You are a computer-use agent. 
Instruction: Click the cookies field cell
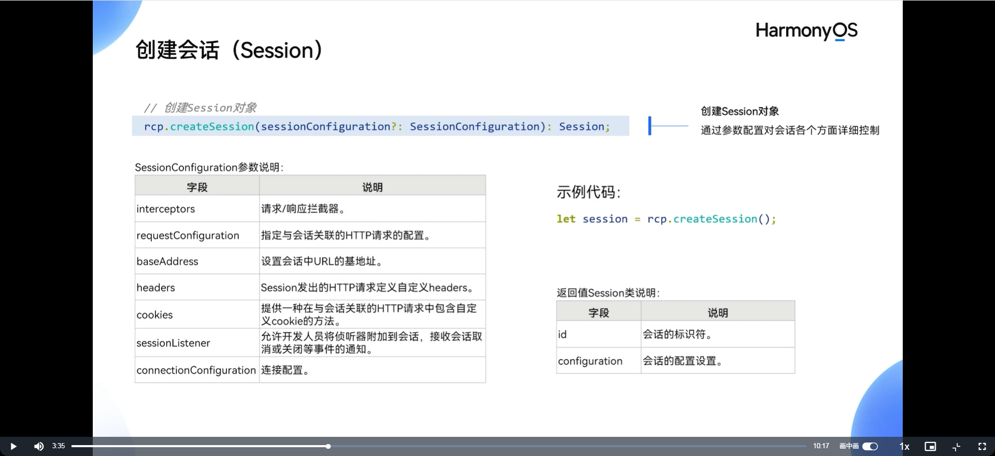click(x=197, y=315)
